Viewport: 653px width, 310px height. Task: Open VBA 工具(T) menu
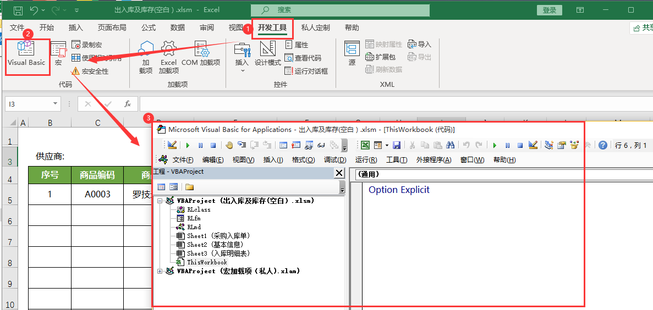point(397,160)
